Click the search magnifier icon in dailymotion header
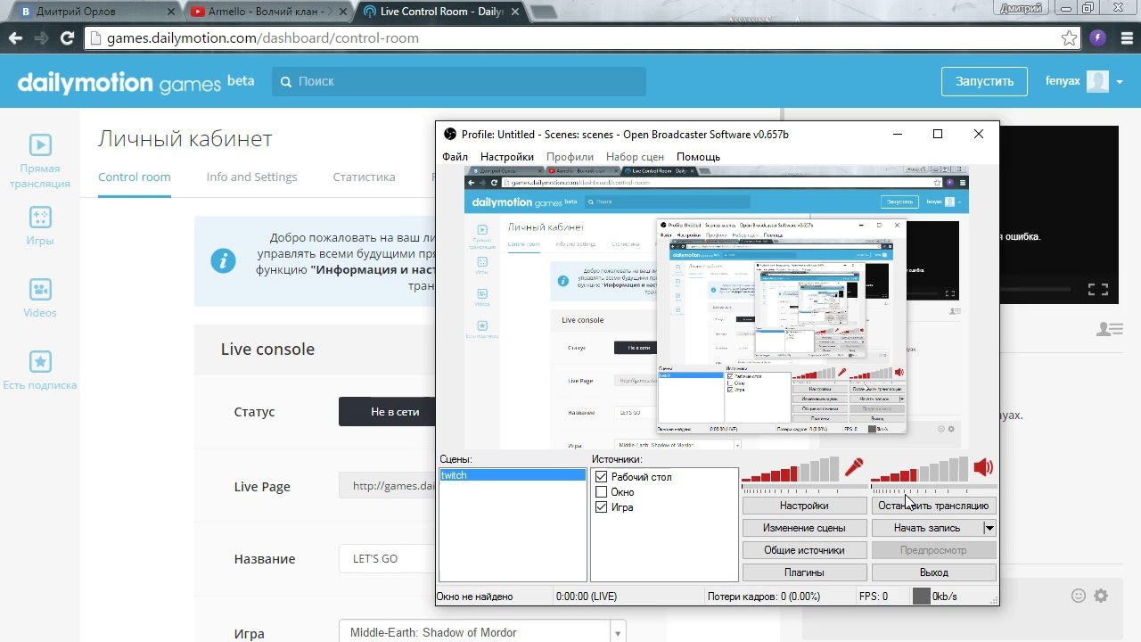Screen dimensions: 1141x642 tap(286, 81)
